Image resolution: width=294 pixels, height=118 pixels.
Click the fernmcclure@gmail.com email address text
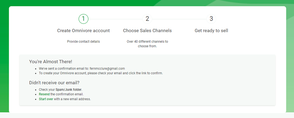point(107,68)
